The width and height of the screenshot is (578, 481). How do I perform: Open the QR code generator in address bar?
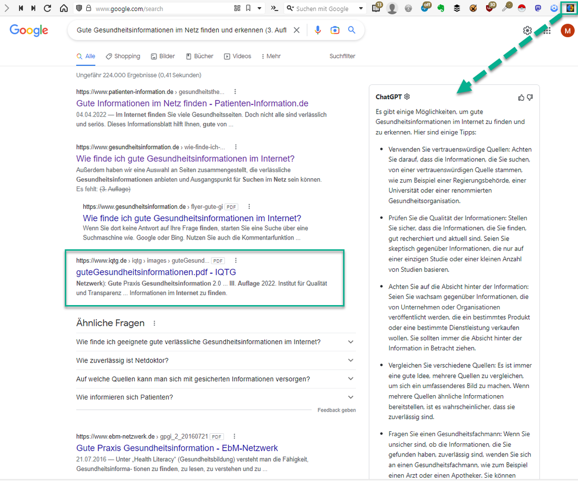pyautogui.click(x=237, y=8)
